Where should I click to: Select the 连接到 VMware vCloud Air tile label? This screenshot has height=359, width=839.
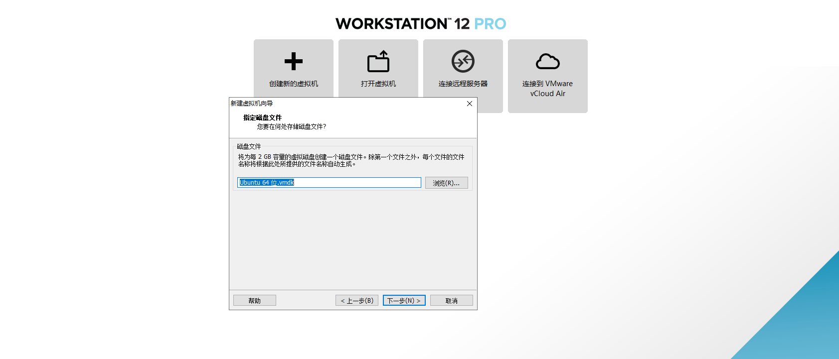coord(548,89)
